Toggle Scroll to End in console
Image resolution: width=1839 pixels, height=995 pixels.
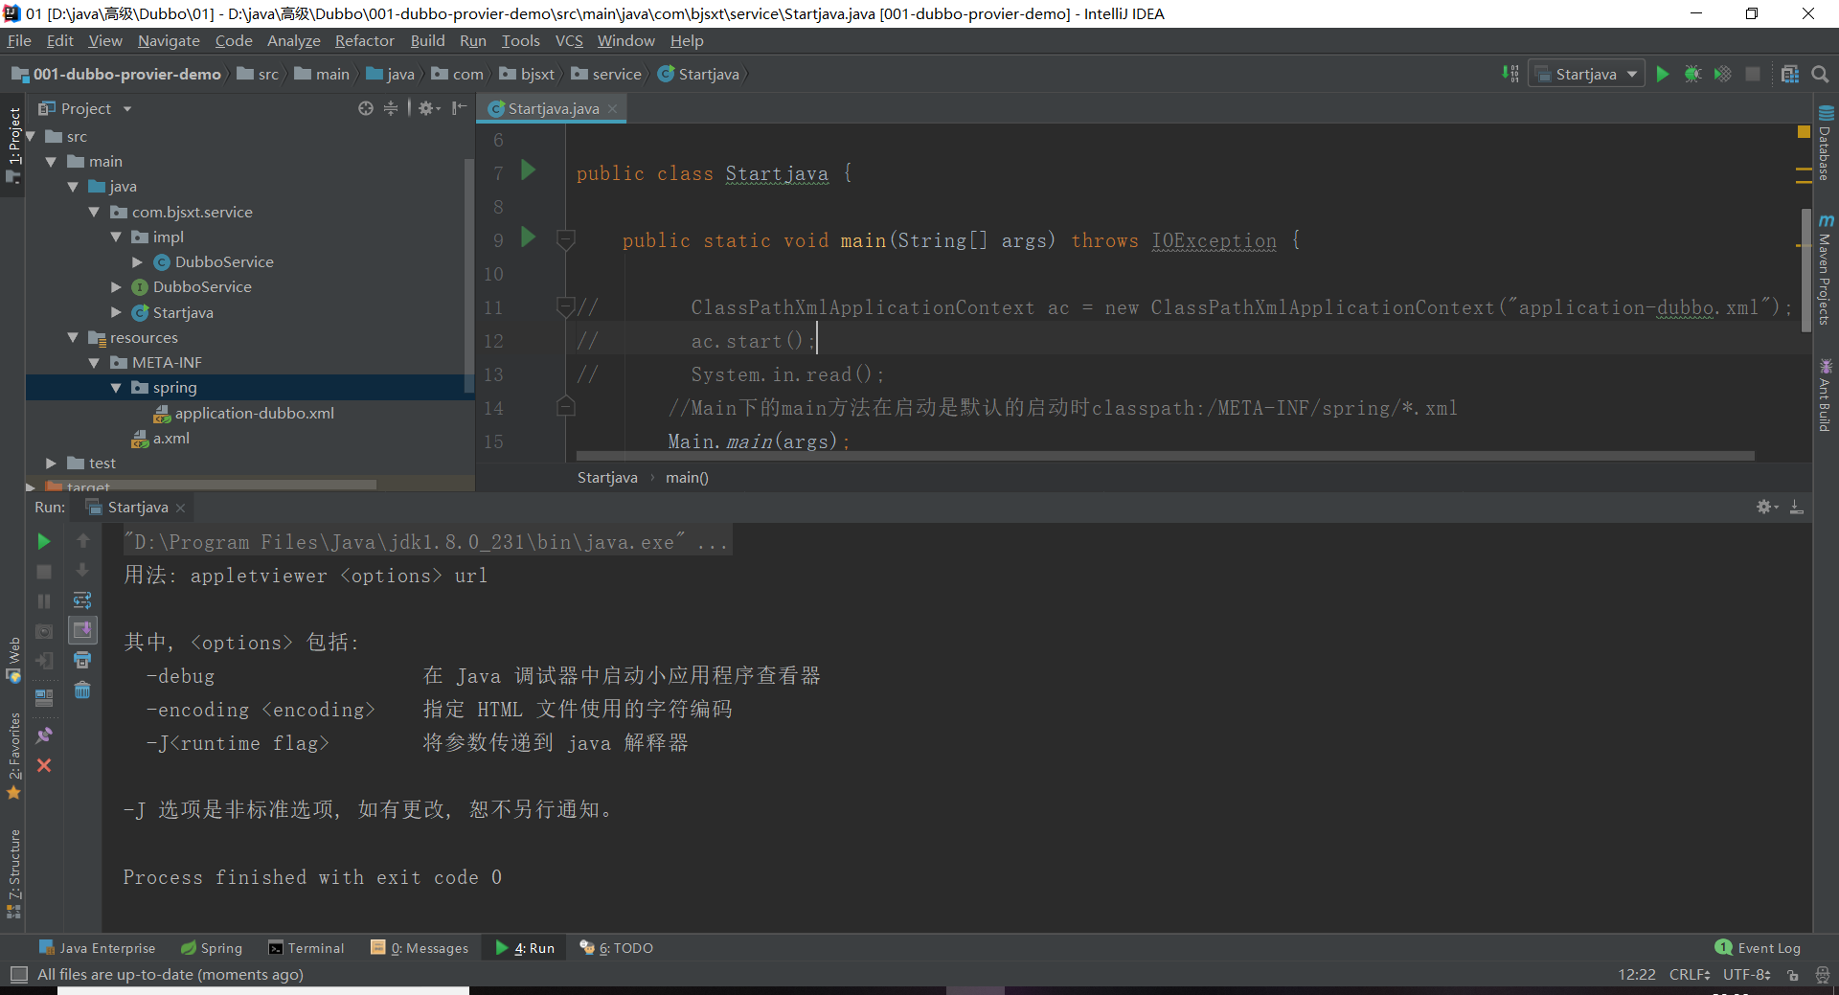point(82,630)
